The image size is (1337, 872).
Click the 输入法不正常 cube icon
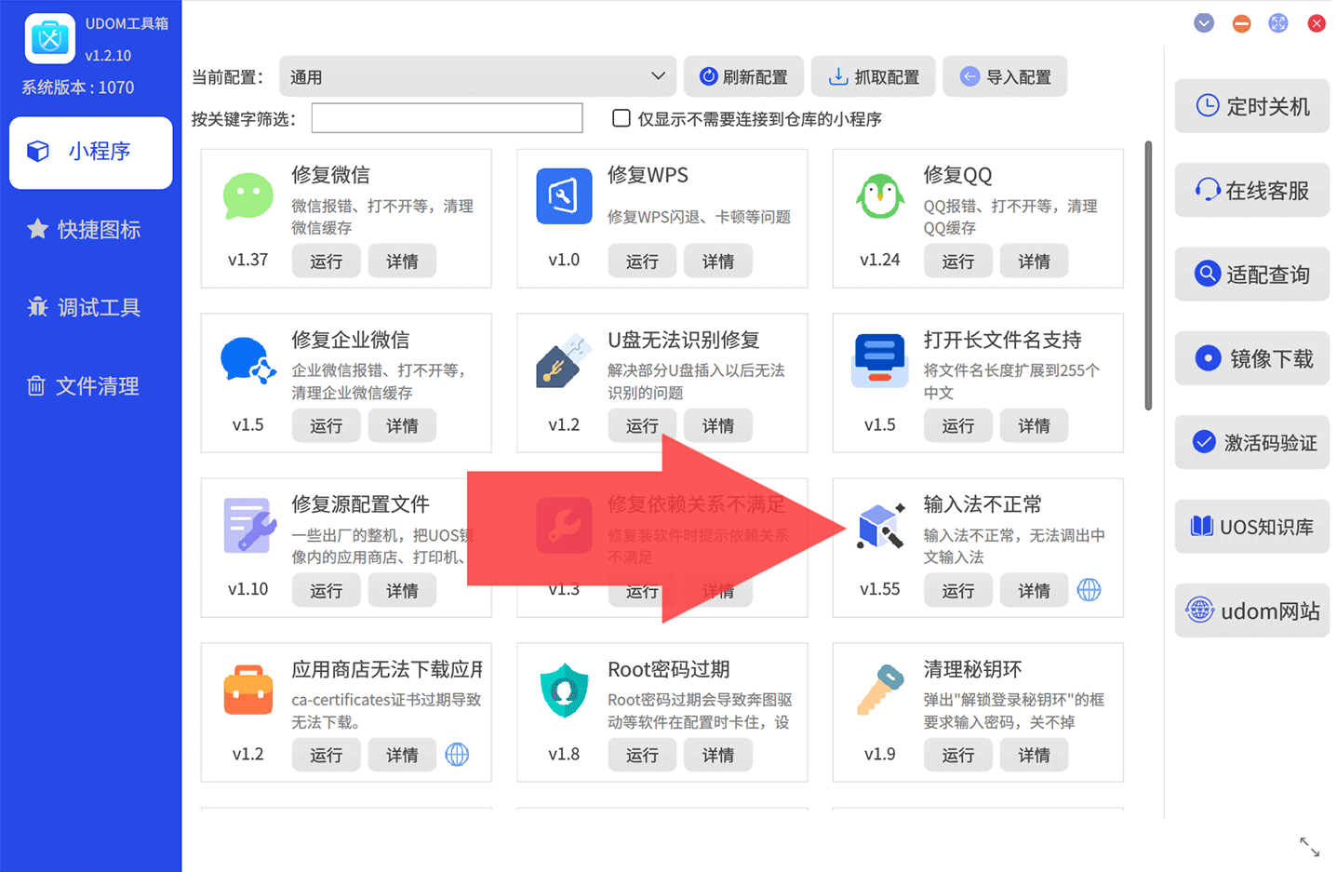tap(880, 526)
